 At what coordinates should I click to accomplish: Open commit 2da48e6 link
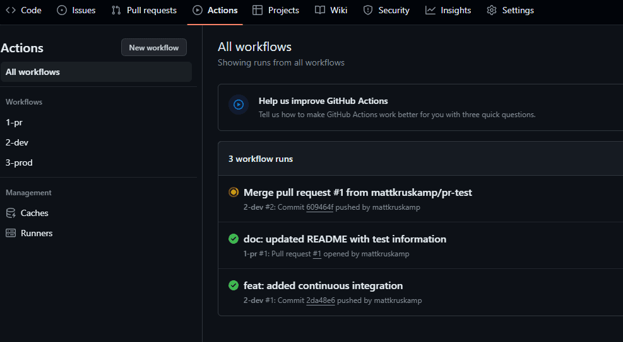(321, 300)
